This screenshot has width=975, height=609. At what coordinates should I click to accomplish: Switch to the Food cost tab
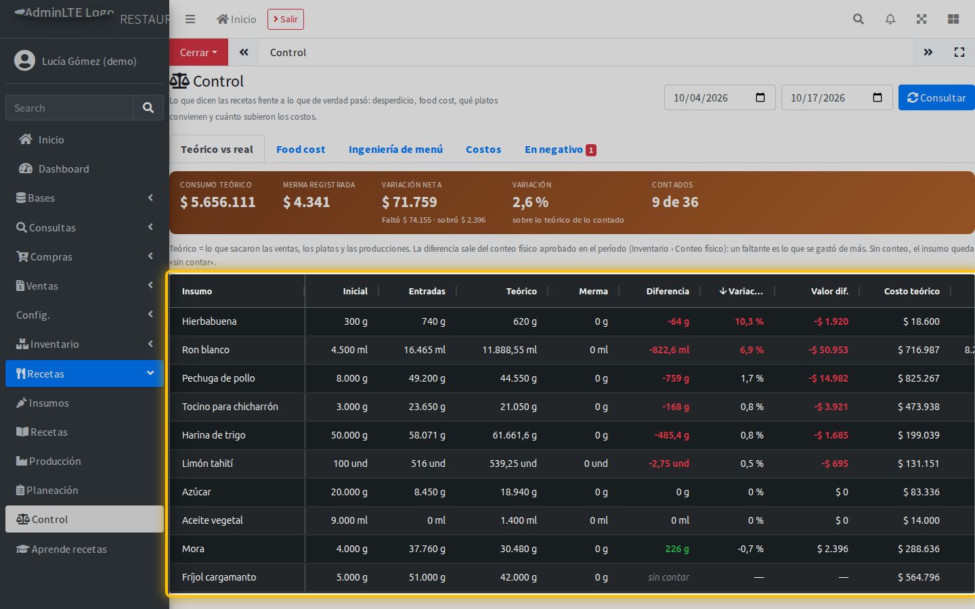pos(301,149)
